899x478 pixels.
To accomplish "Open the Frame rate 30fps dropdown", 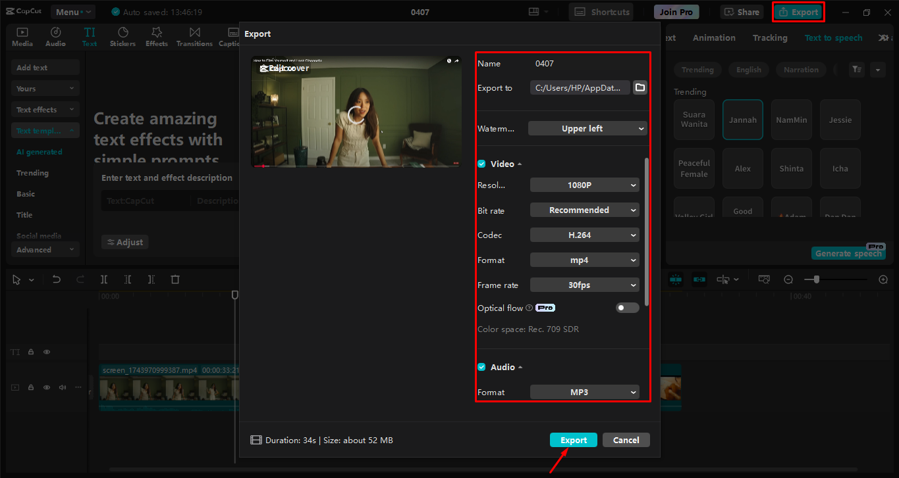I will pyautogui.click(x=585, y=285).
